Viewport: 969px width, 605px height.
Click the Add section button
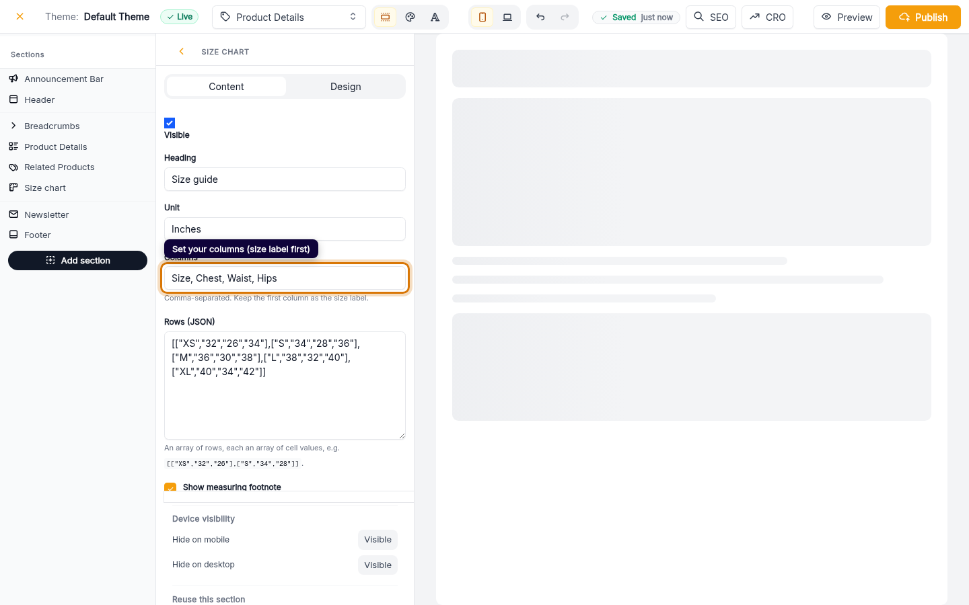(77, 260)
